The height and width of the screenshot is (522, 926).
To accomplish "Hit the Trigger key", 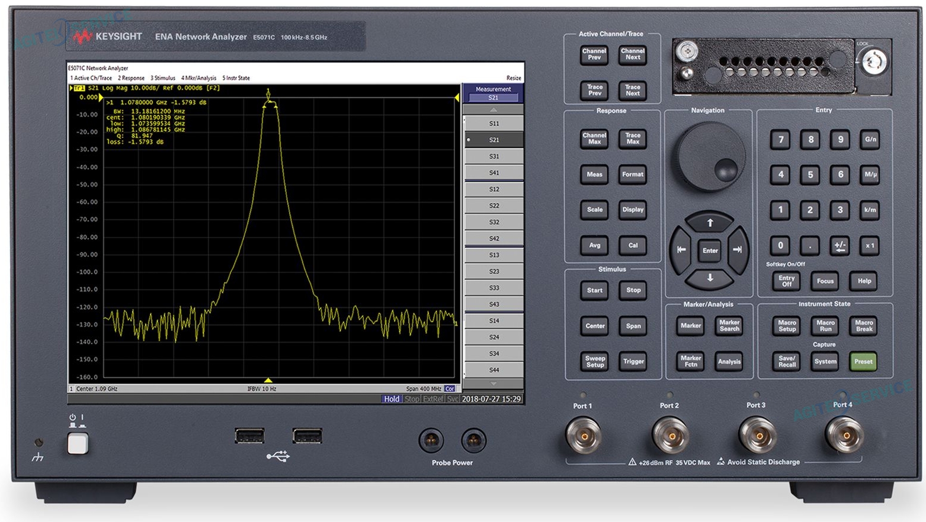I will [x=633, y=362].
